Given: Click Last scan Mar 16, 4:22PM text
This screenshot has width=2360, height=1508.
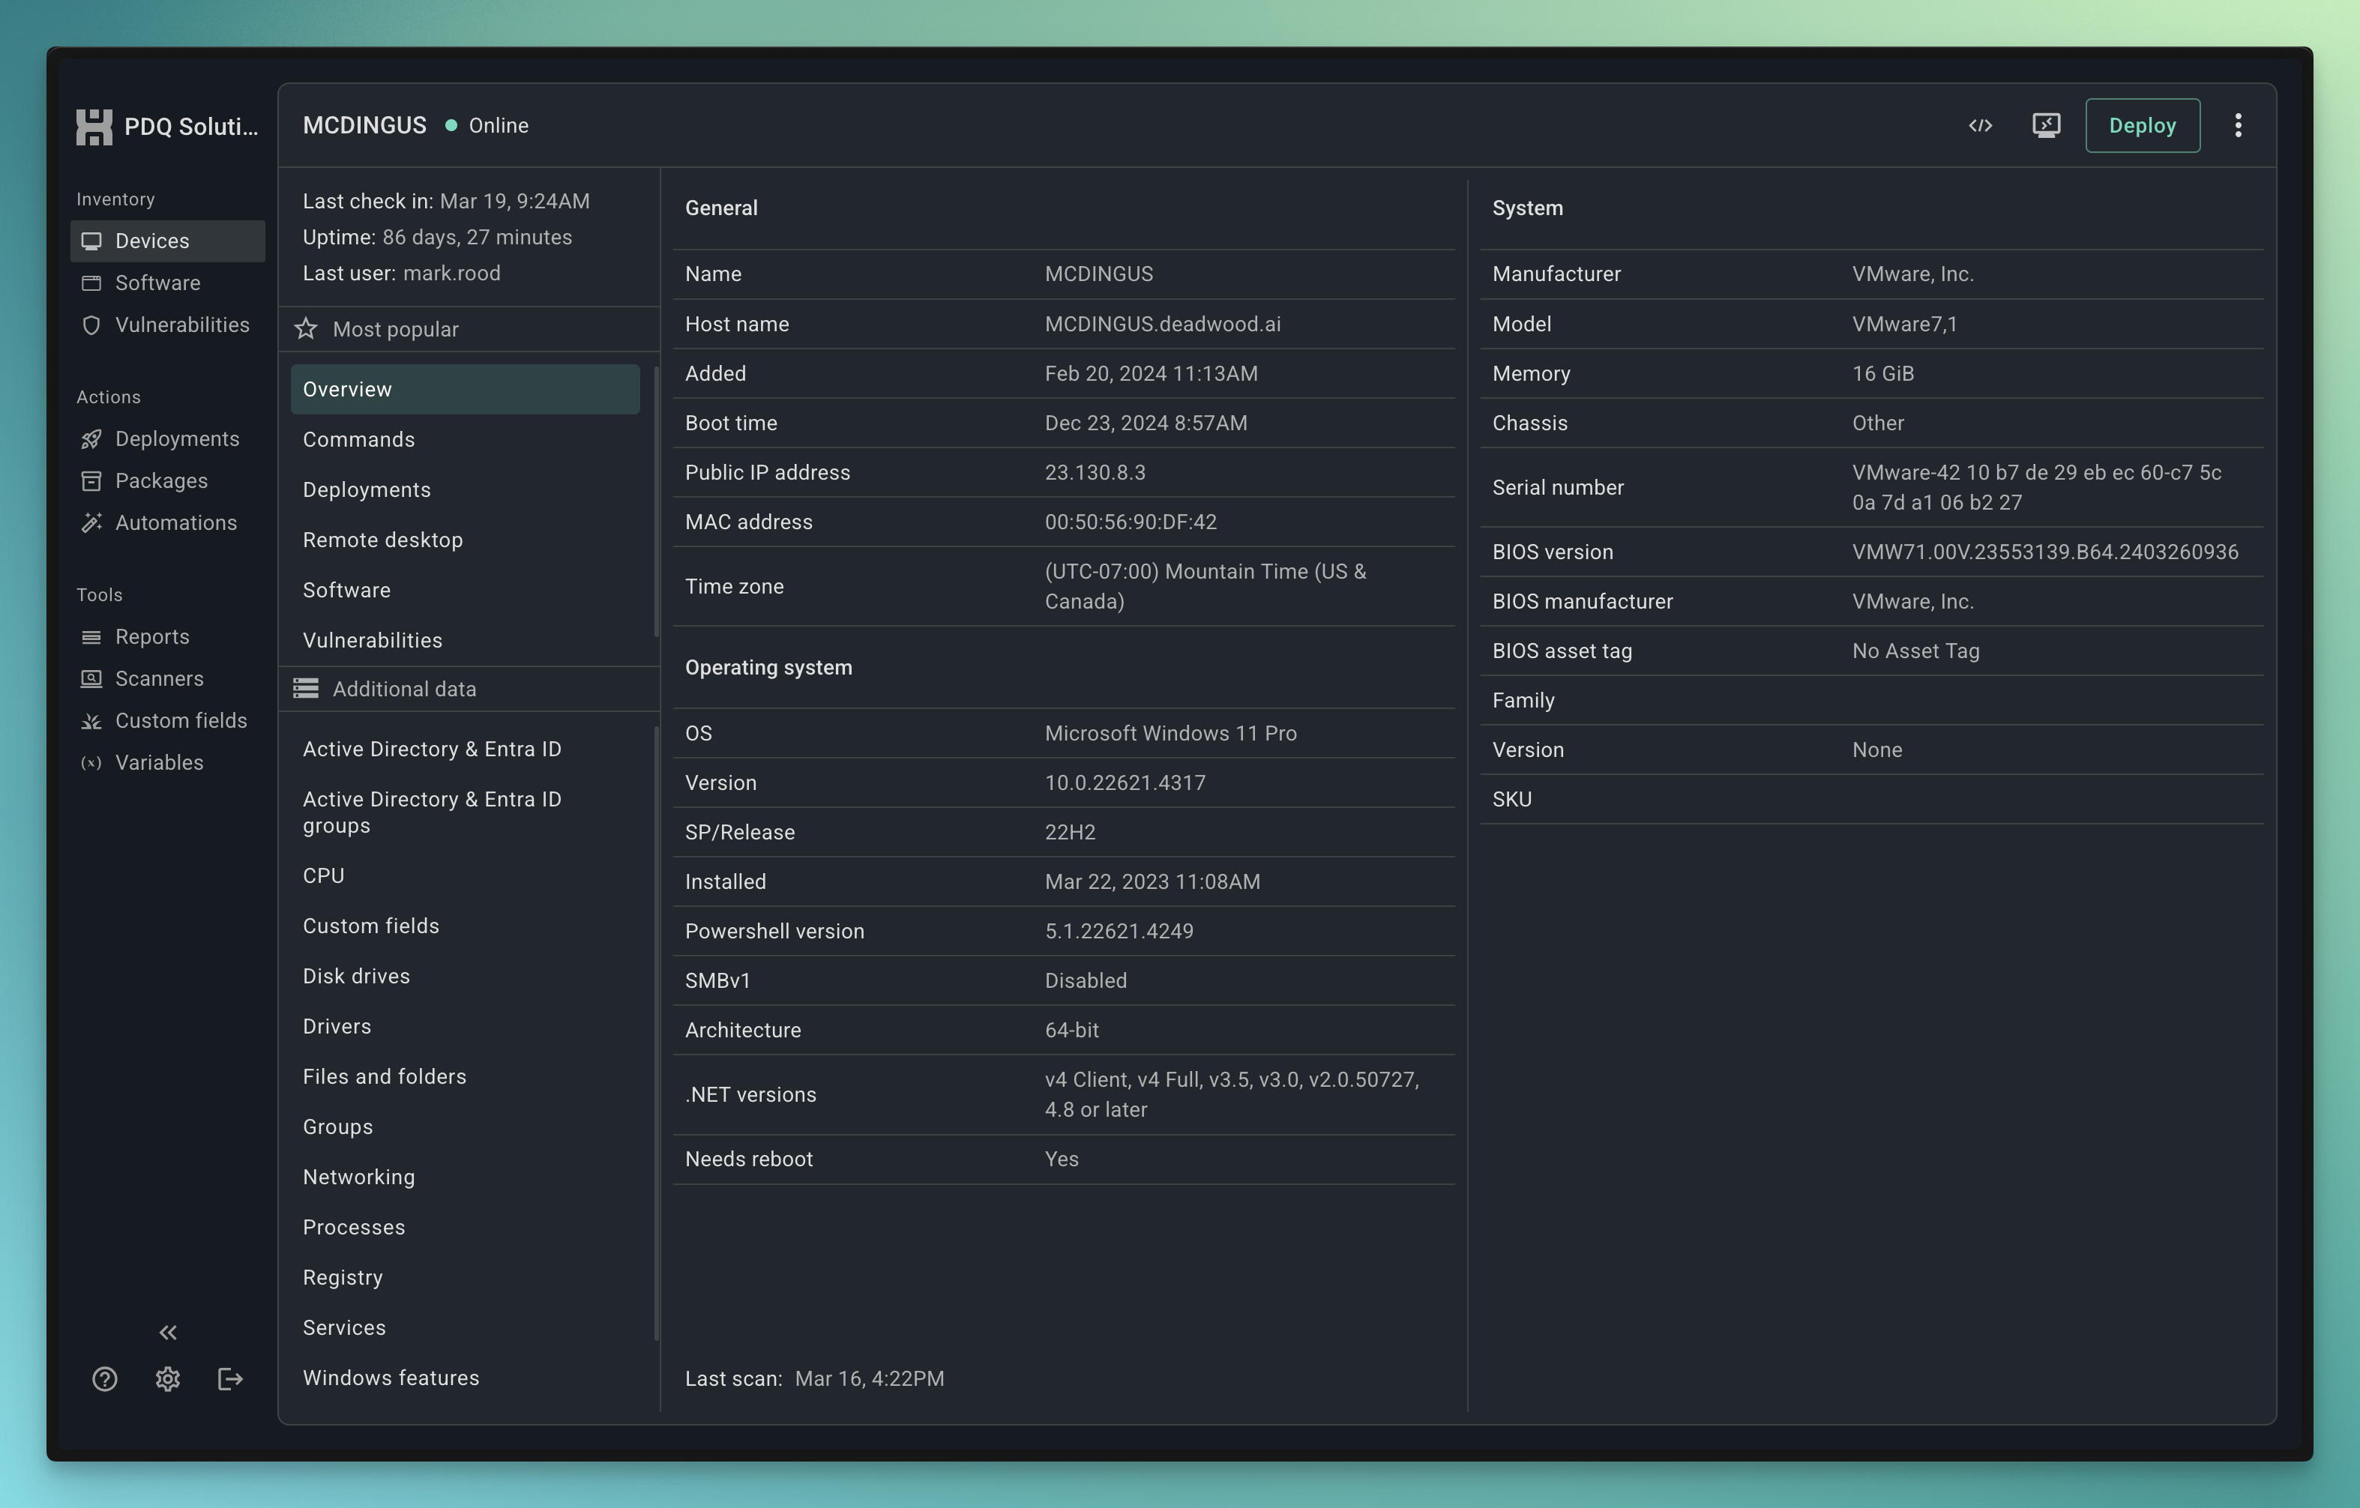Looking at the screenshot, I should [814, 1378].
